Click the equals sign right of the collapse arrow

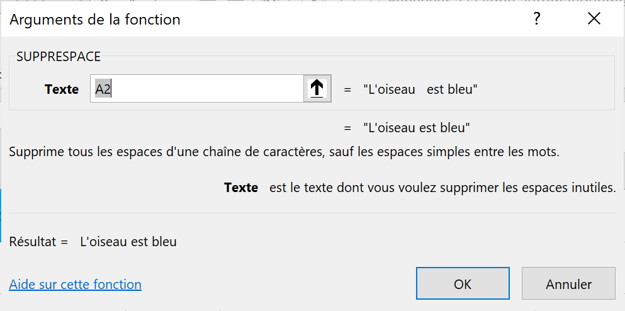(347, 89)
